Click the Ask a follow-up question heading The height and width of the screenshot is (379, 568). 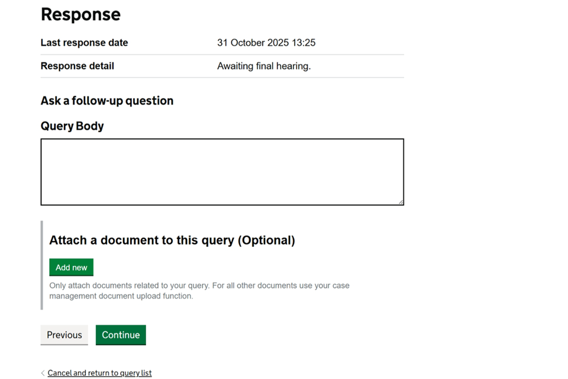(x=107, y=101)
